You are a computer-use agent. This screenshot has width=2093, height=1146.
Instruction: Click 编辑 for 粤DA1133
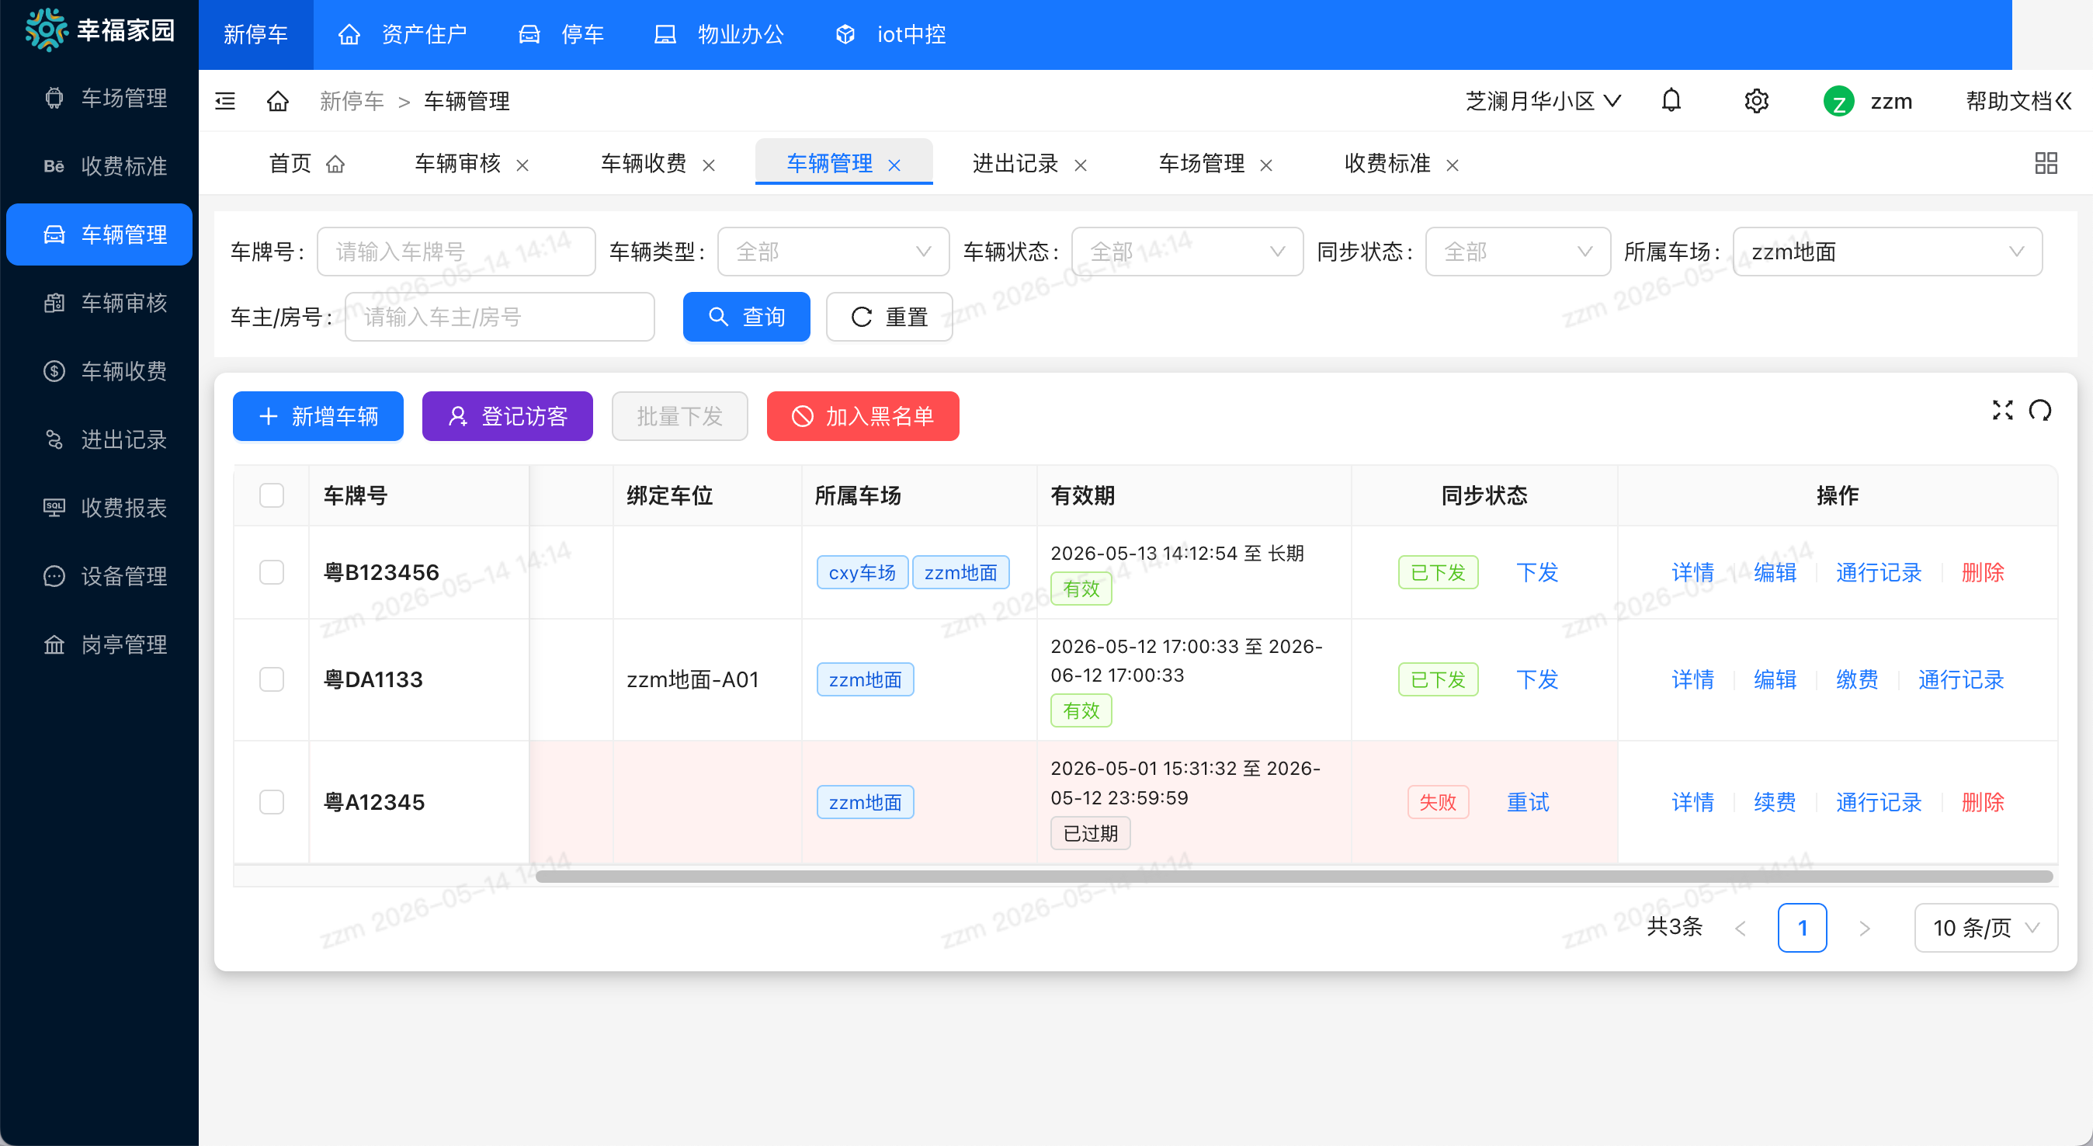[1775, 679]
